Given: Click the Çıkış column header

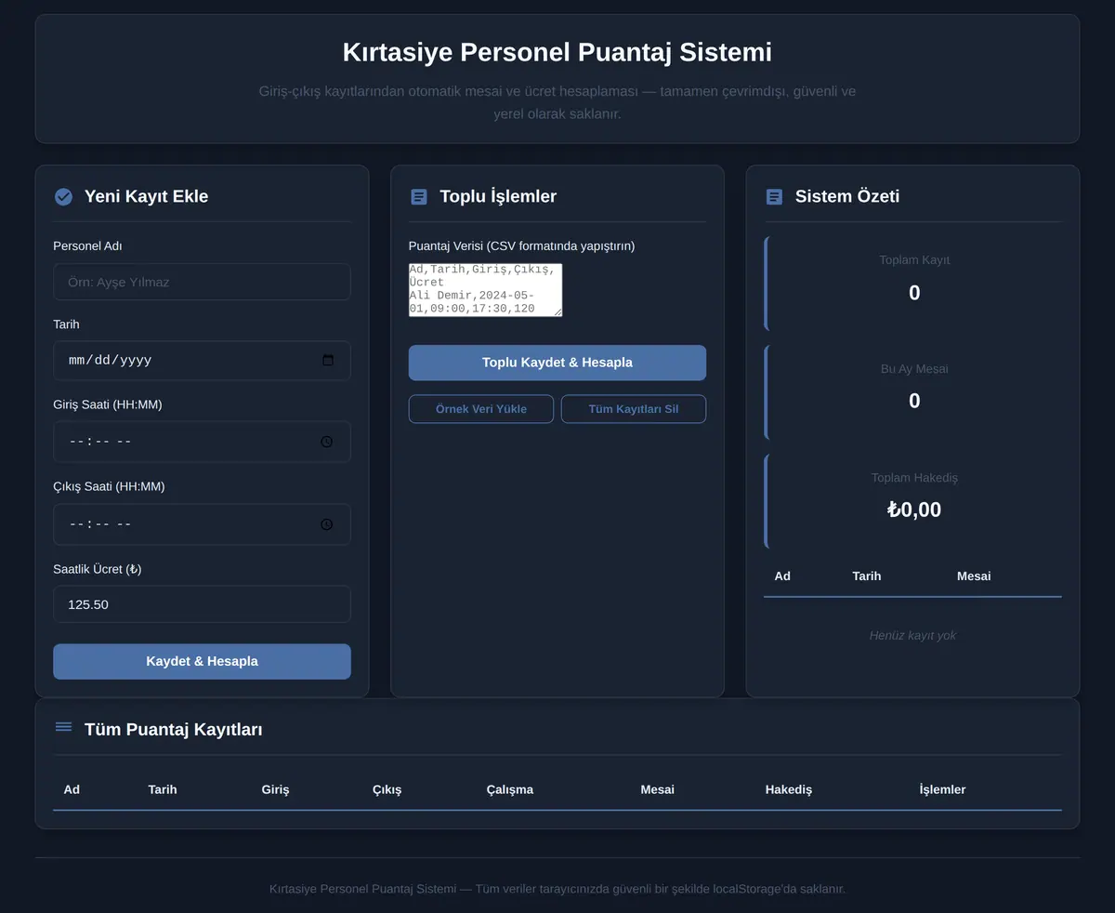Looking at the screenshot, I should pyautogui.click(x=387, y=789).
